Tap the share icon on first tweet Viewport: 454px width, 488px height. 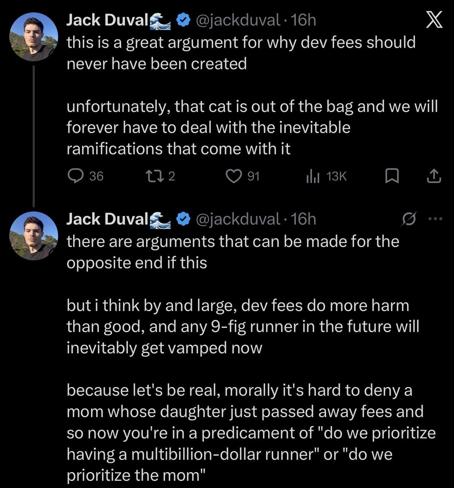point(434,176)
